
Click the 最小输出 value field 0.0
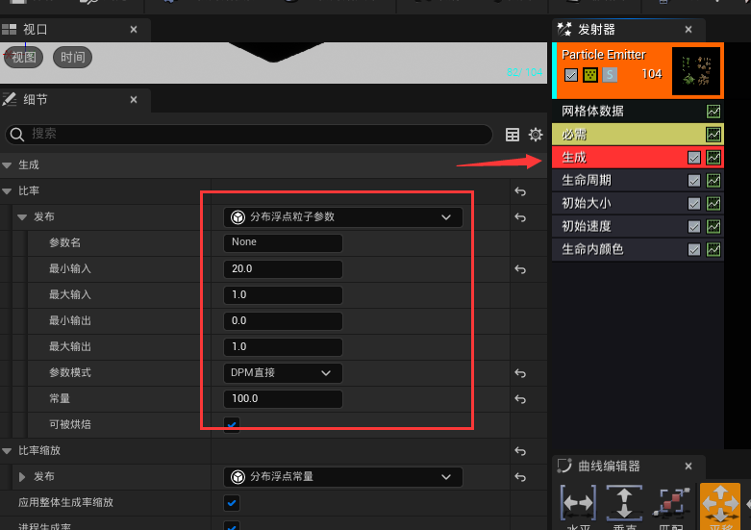[x=283, y=321]
